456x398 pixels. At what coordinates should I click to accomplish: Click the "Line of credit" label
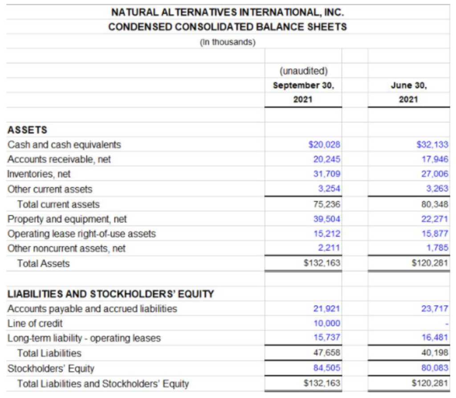pyautogui.click(x=35, y=324)
